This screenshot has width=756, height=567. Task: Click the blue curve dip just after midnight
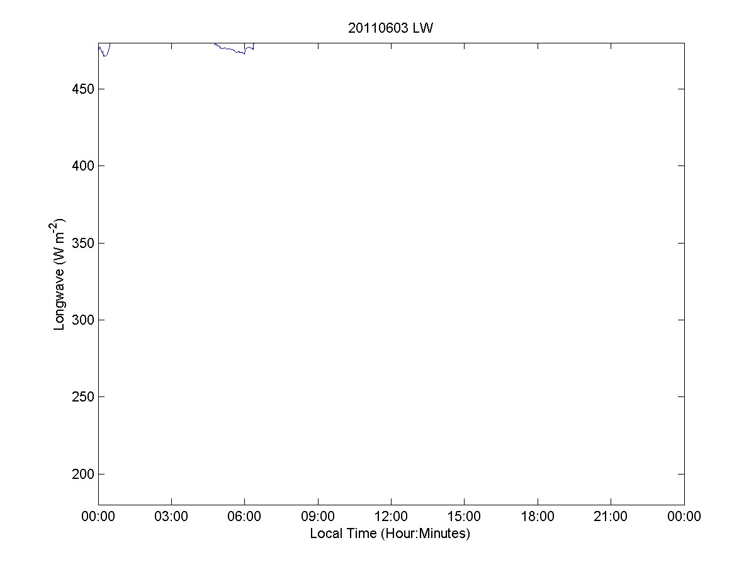tap(105, 56)
